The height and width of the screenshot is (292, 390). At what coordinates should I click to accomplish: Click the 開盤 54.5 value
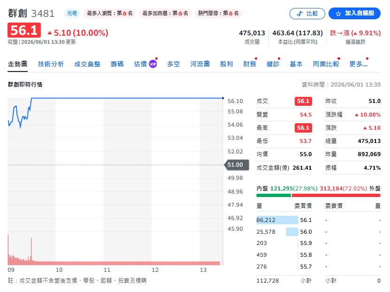(306, 115)
